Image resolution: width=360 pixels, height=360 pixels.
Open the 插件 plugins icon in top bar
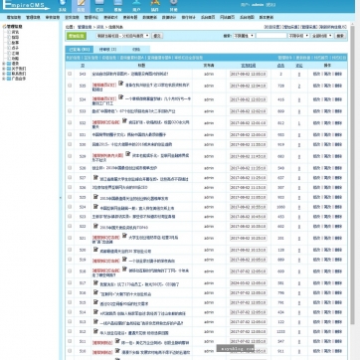pos(155,5)
